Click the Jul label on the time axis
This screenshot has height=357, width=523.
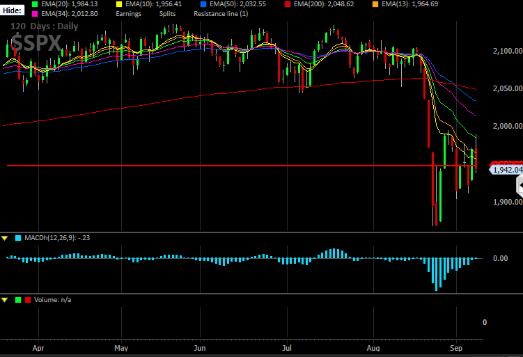coord(287,348)
